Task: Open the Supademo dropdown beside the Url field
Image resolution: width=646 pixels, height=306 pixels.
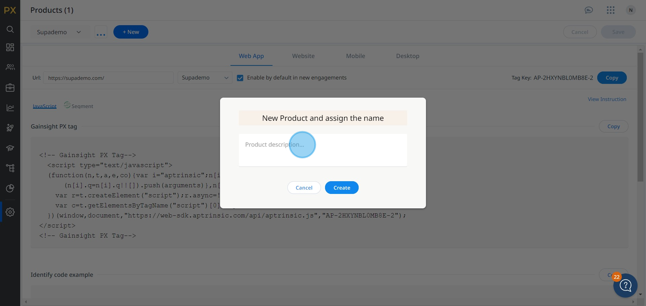Action: pos(205,78)
